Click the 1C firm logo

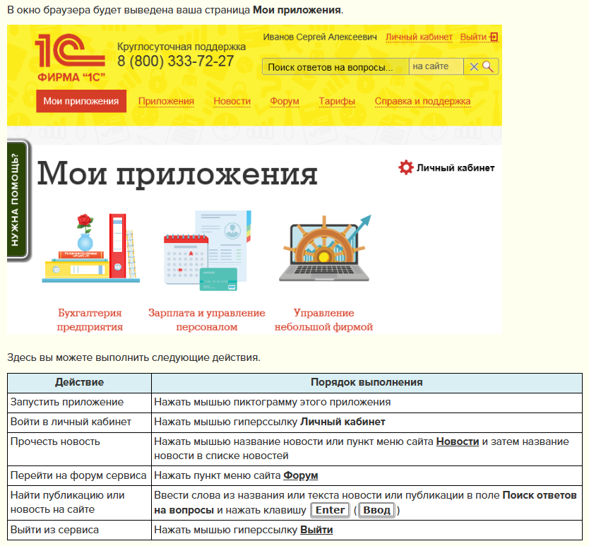click(x=70, y=57)
